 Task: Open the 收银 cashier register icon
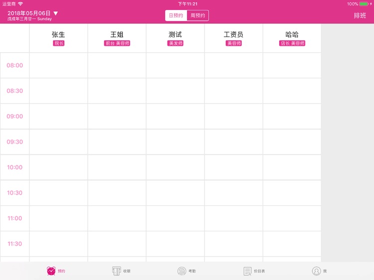tap(116, 271)
